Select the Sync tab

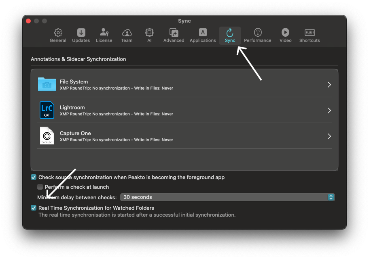pyautogui.click(x=230, y=36)
